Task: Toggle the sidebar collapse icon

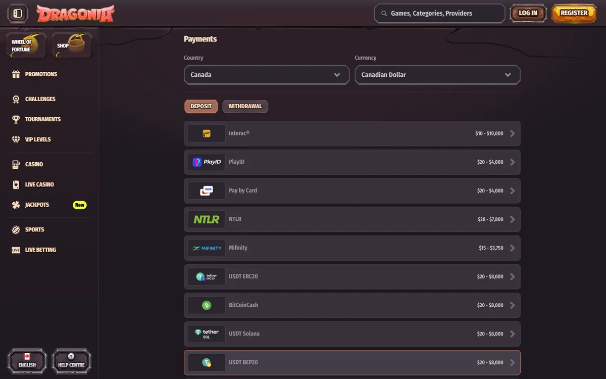Action: 18,14
